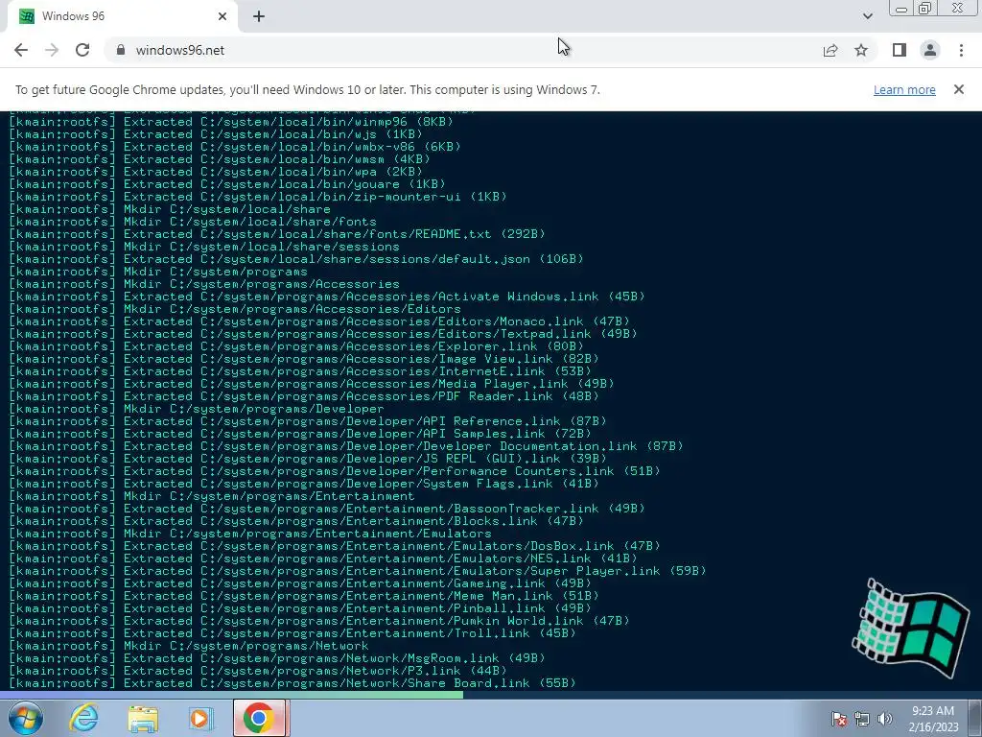Click the 'MsgRoom.link (49B)' log line

pyautogui.click(x=277, y=658)
